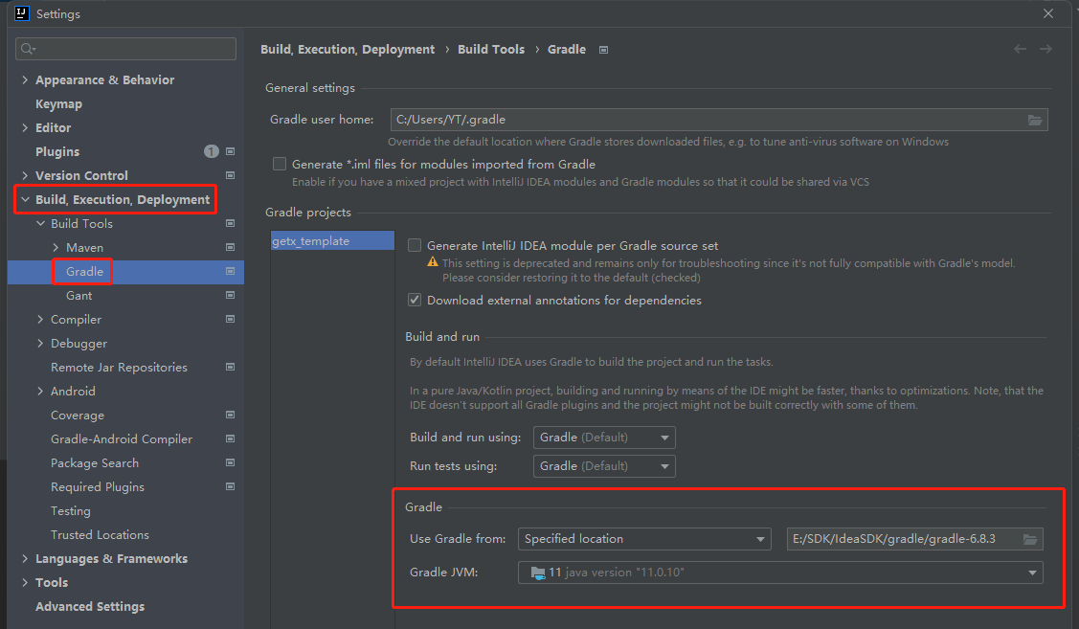Open Keymap settings page
The width and height of the screenshot is (1079, 629).
pos(58,104)
